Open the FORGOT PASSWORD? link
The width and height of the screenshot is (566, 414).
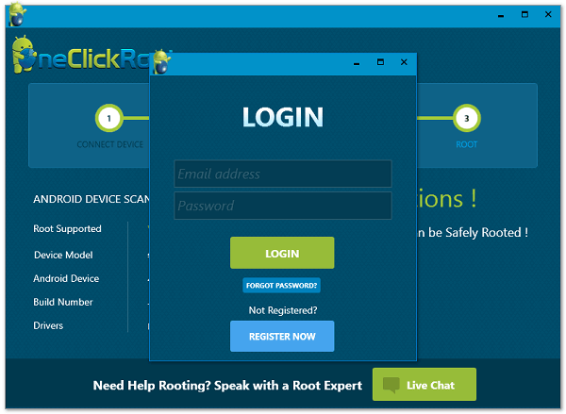281,286
